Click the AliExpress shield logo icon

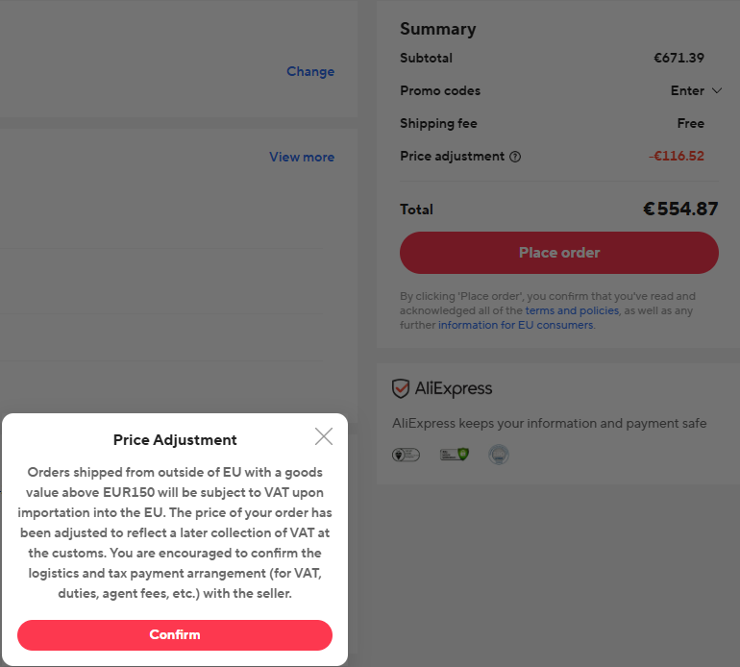pyautogui.click(x=401, y=389)
